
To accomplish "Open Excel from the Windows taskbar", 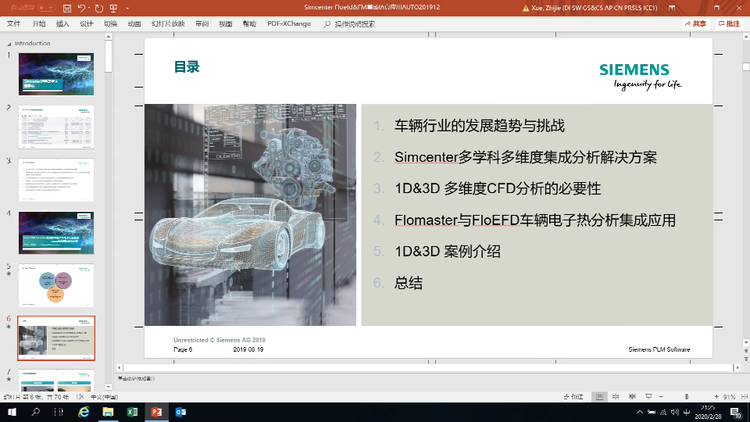I will pyautogui.click(x=132, y=412).
